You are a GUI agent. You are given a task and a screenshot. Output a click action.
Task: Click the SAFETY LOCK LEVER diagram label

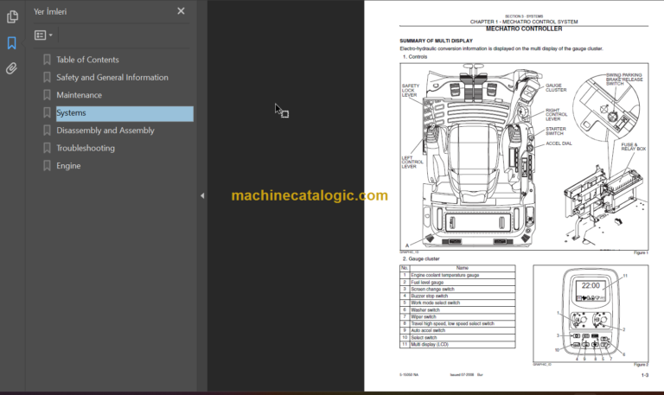[410, 91]
